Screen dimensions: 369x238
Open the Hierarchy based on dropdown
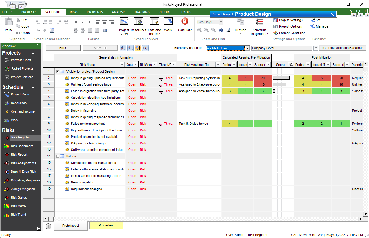247,48
